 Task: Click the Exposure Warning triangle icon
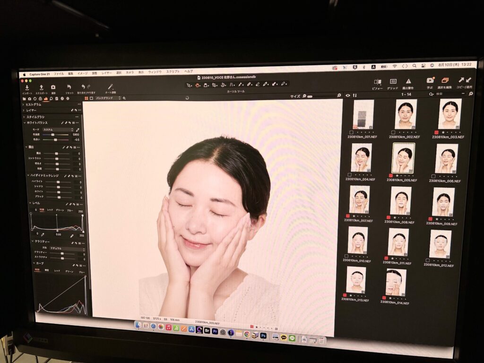[x=408, y=81]
